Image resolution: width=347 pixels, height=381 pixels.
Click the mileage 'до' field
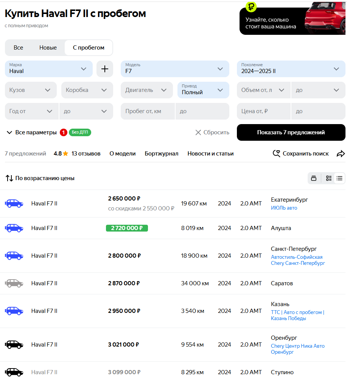pyautogui.click(x=202, y=111)
